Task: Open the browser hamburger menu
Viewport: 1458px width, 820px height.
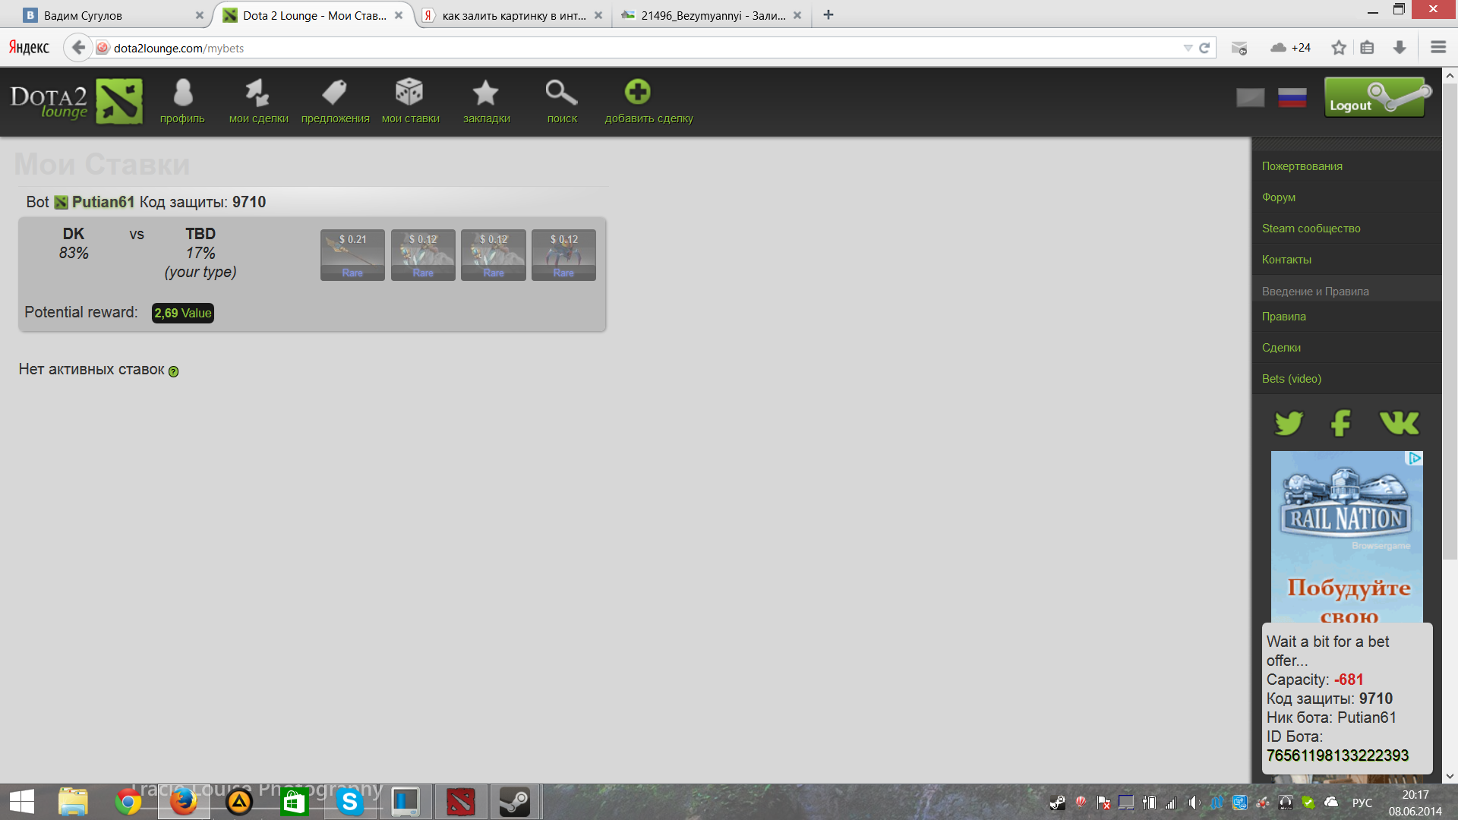Action: 1437,48
